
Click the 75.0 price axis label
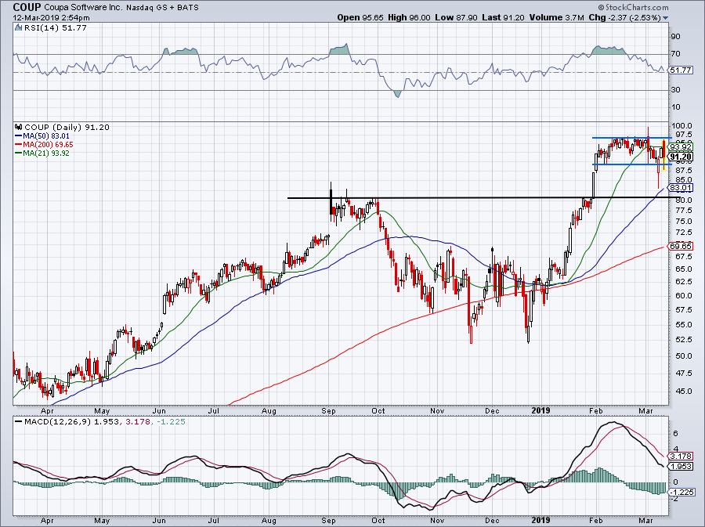(x=683, y=222)
